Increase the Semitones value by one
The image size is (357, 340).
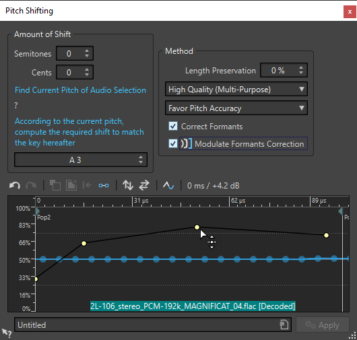pyautogui.click(x=87, y=50)
